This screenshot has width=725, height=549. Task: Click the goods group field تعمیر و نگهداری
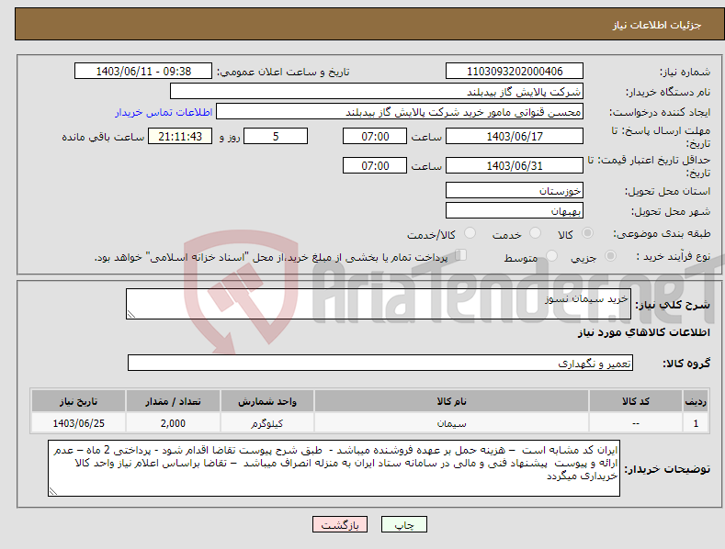pos(380,364)
